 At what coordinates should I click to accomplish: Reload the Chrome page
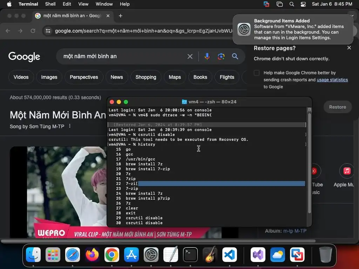coord(33,31)
